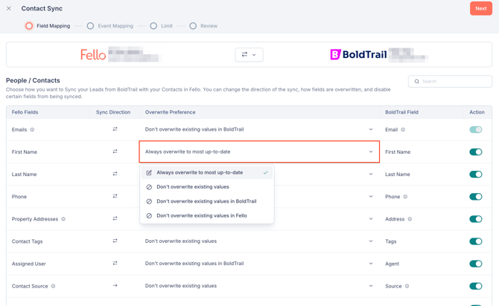This screenshot has width=499, height=306.
Task: Click the Property Addresses info icon
Action: click(63, 219)
